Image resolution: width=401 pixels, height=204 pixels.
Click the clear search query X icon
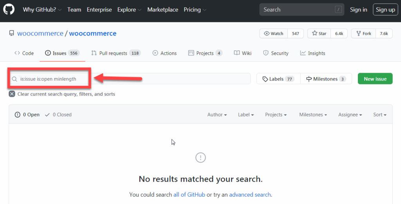click(x=12, y=94)
